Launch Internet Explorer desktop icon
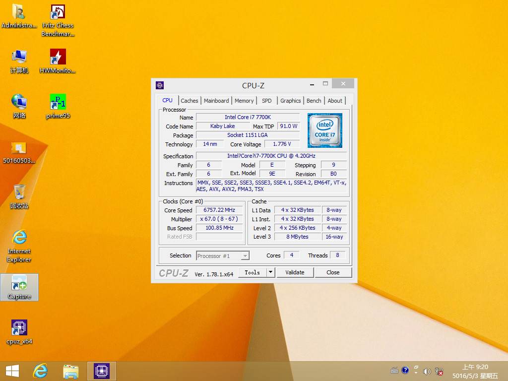 tap(19, 246)
